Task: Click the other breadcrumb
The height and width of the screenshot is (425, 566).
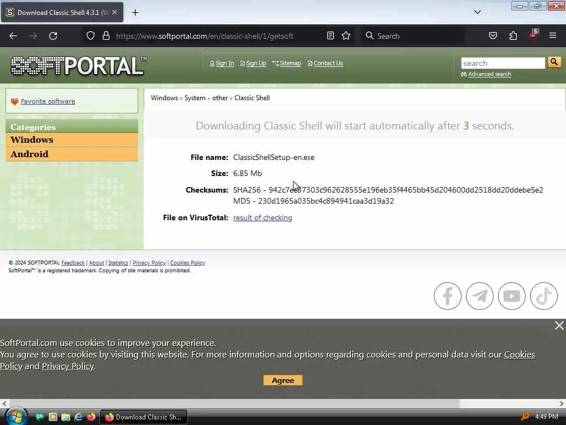Action: 220,98
